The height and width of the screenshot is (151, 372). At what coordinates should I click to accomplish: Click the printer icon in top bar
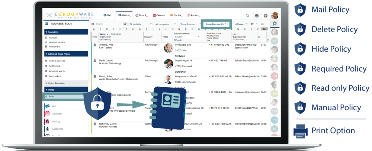[256, 16]
